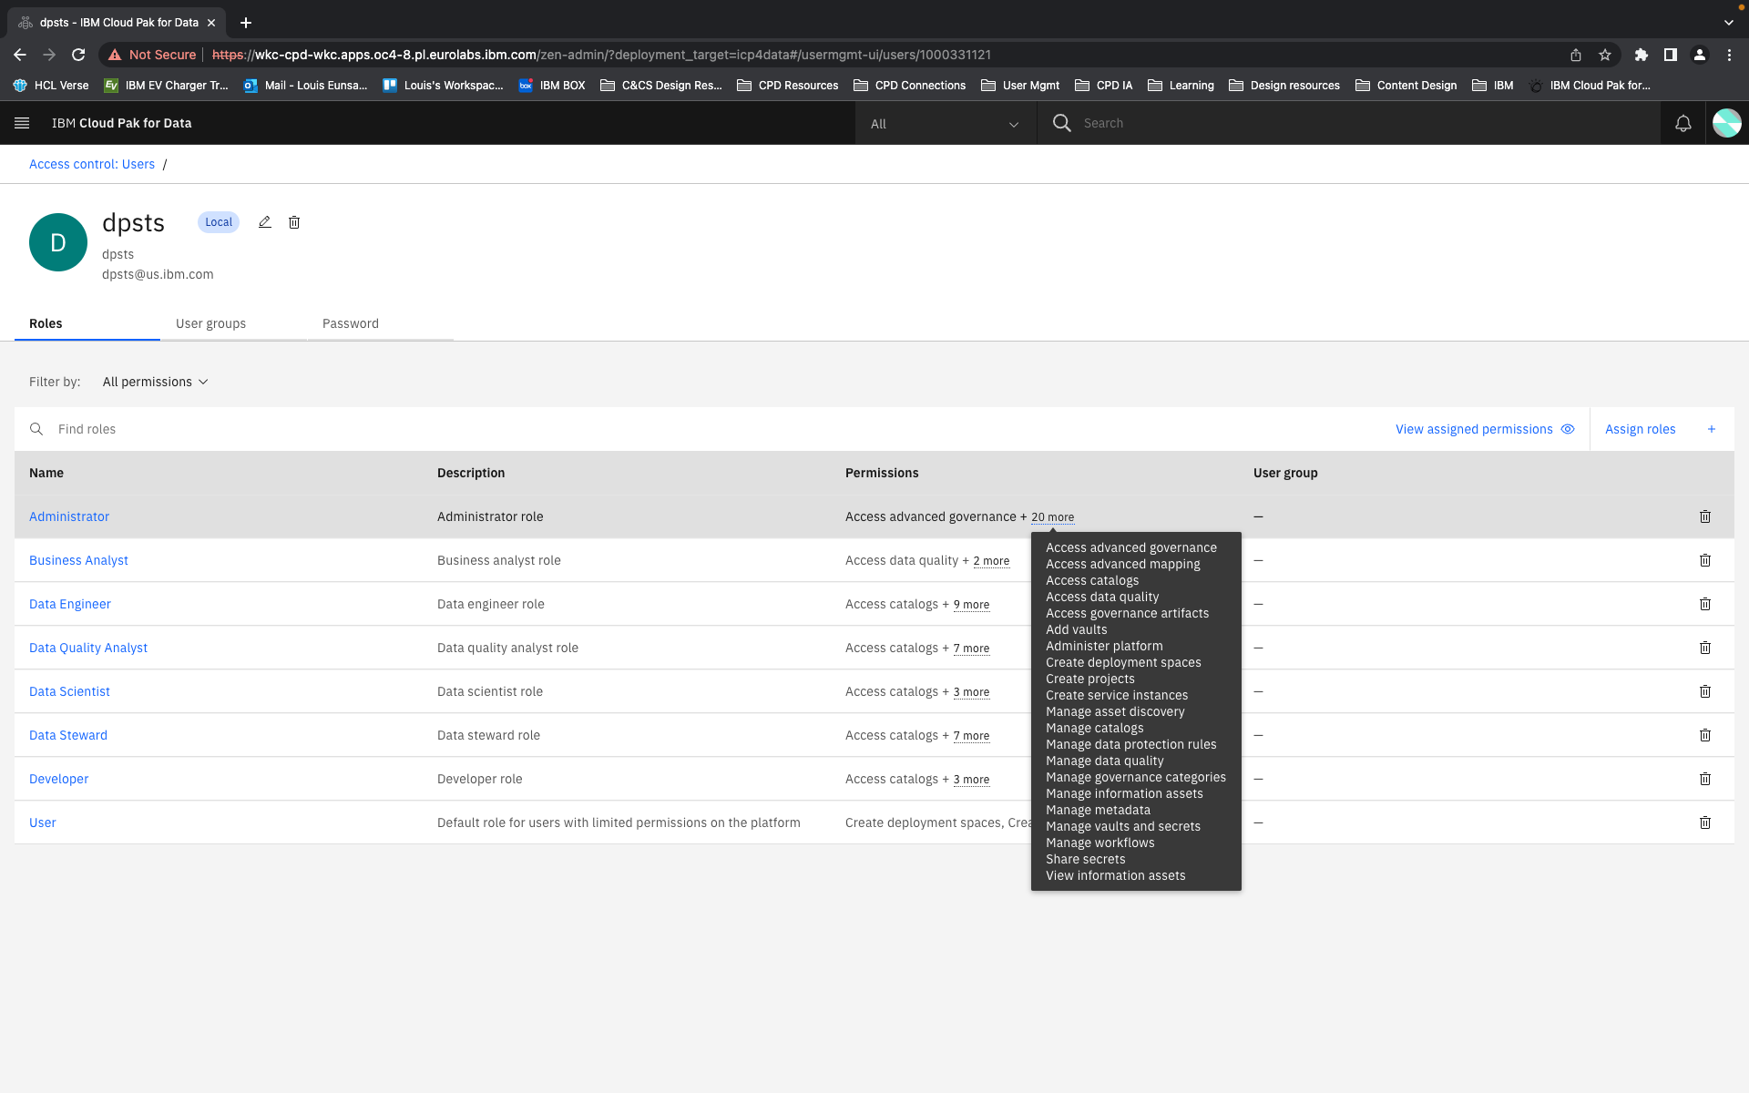Viewport: 1749px width, 1093px height.
Task: Remove the Data Engineer role
Action: pyautogui.click(x=1704, y=604)
